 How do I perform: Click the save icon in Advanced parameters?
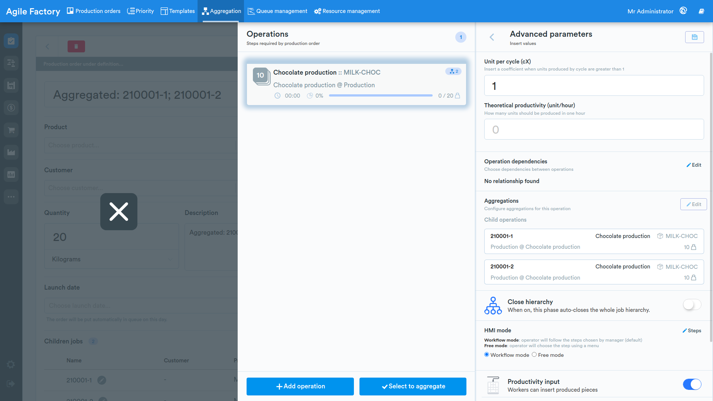694,37
